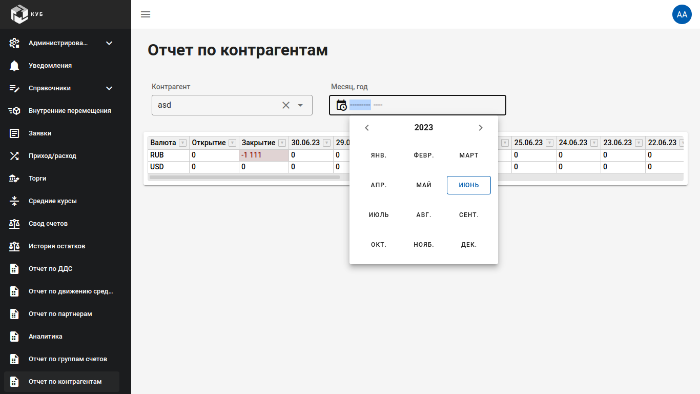Open the Валюта column filter dropdown
Screen dimensions: 700x394
coord(182,143)
